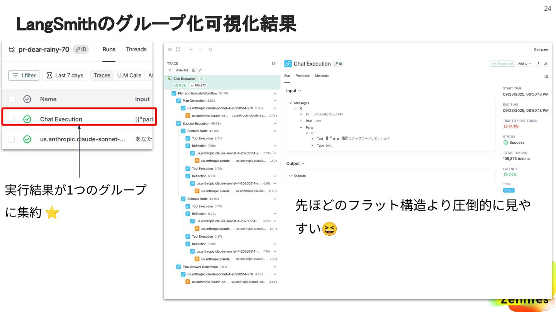Click the Chat Execution root icon in trace tree
Viewport: 556px width, 312px height.
coord(169,79)
